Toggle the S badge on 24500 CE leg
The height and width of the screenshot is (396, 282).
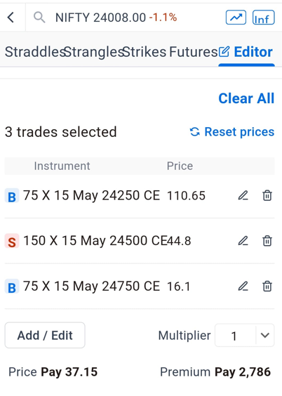(12, 241)
